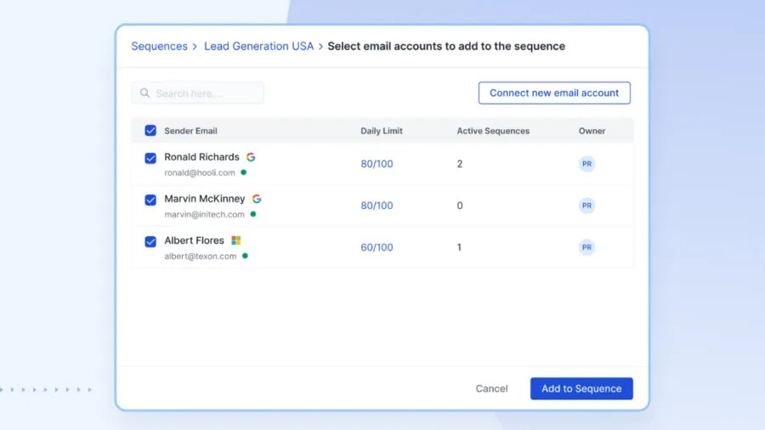
Task: Uncheck the Marvin McKinney checkbox
Action: [150, 200]
